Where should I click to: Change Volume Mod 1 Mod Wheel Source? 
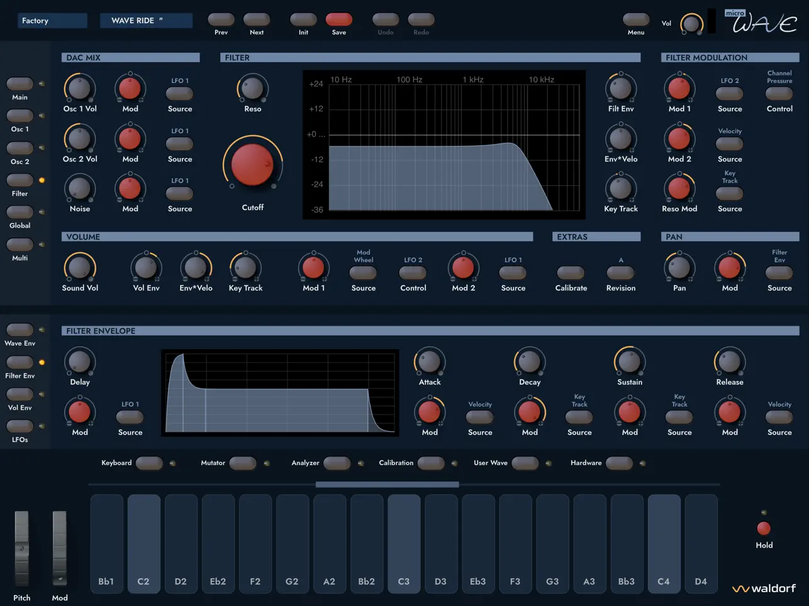tap(363, 273)
